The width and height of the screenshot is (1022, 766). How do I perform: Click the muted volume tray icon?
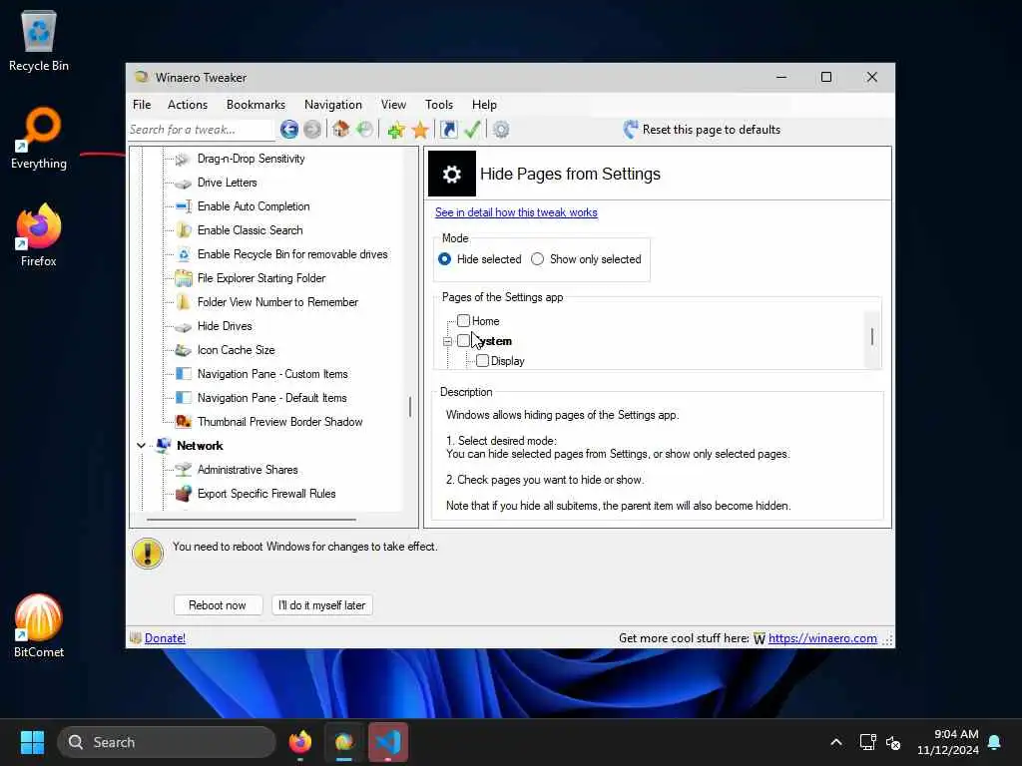[893, 742]
